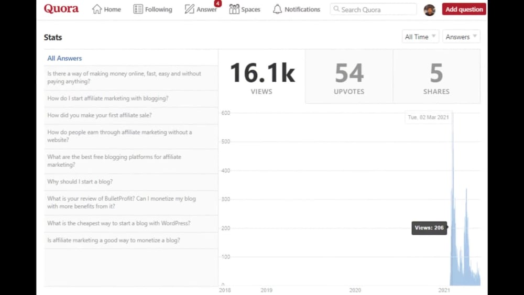Click the Notifications bell icon

(x=277, y=9)
